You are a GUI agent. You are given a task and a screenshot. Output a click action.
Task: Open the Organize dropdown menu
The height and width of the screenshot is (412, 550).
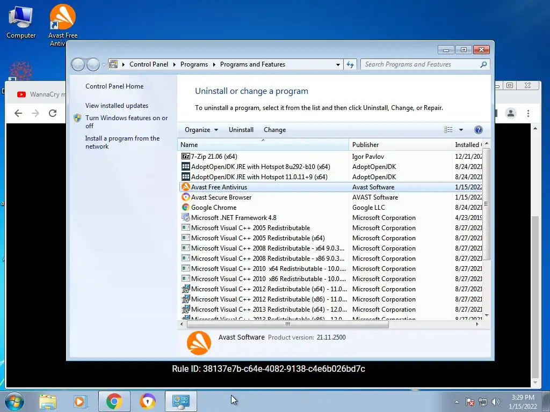[201, 130]
